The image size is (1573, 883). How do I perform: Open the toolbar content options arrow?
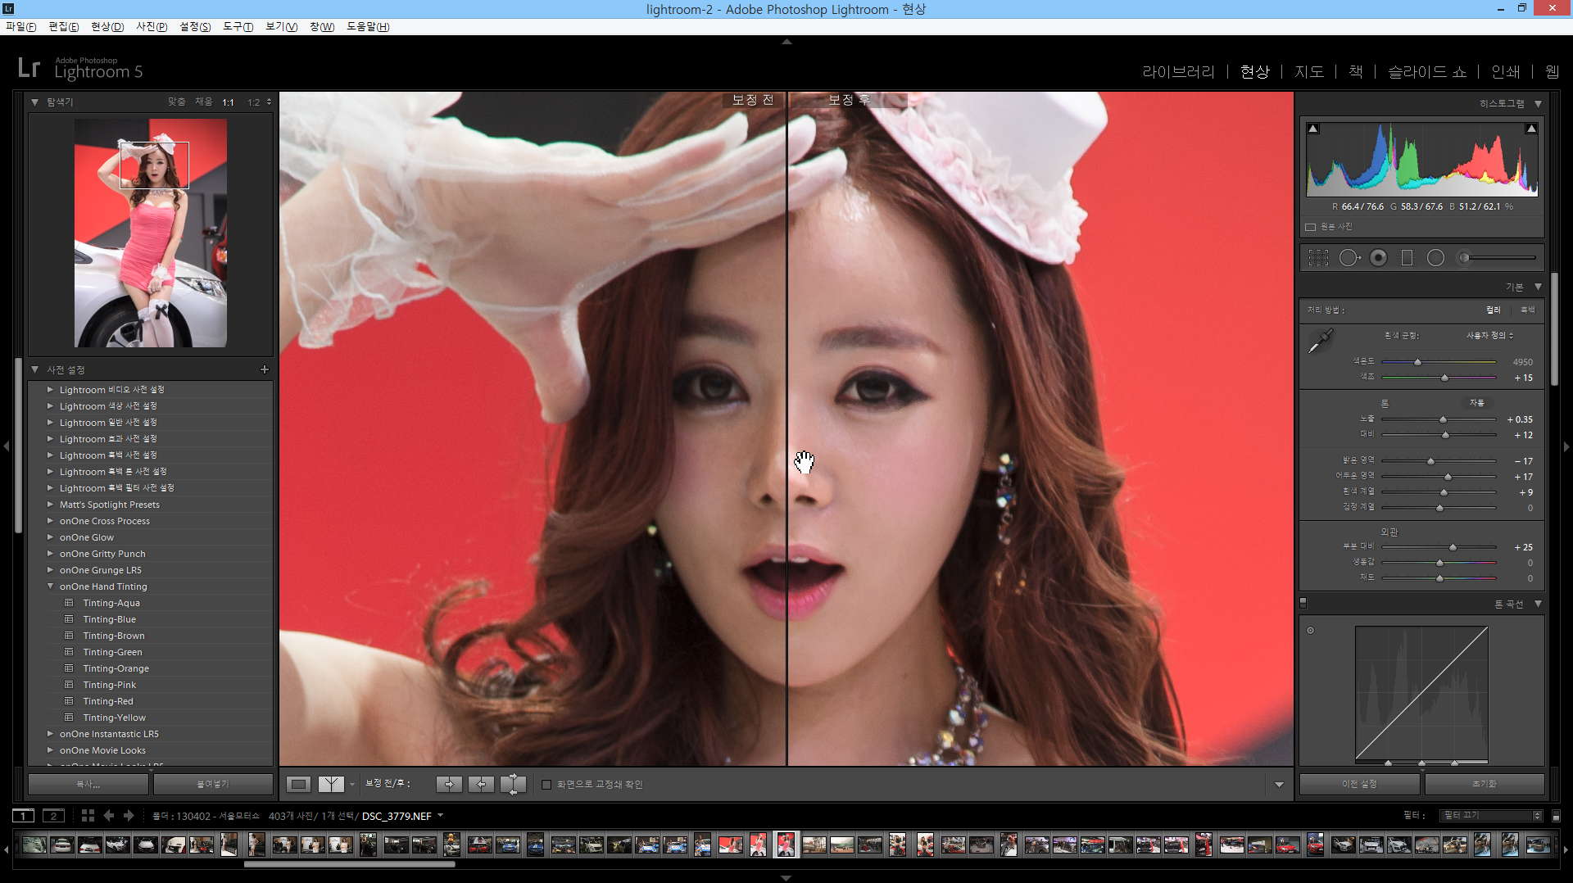[1279, 785]
